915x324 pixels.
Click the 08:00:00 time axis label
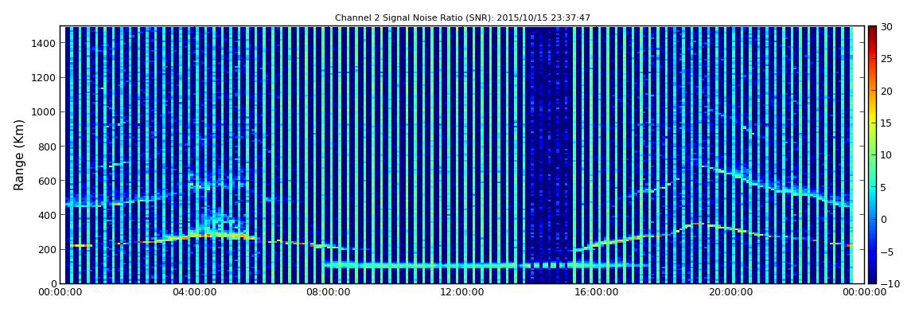(x=329, y=292)
